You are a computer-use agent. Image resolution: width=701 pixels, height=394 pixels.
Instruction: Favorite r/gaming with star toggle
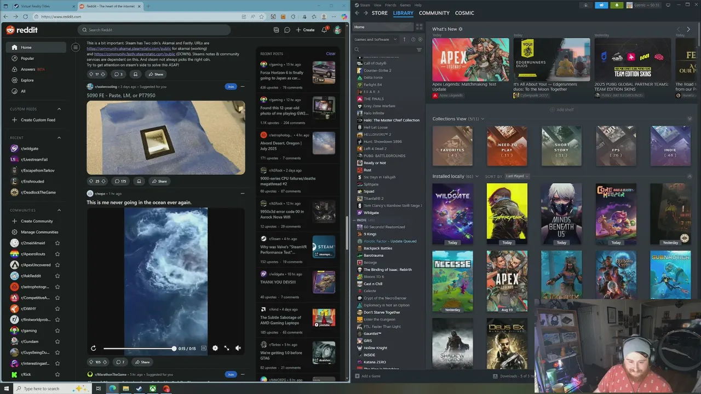pyautogui.click(x=57, y=331)
